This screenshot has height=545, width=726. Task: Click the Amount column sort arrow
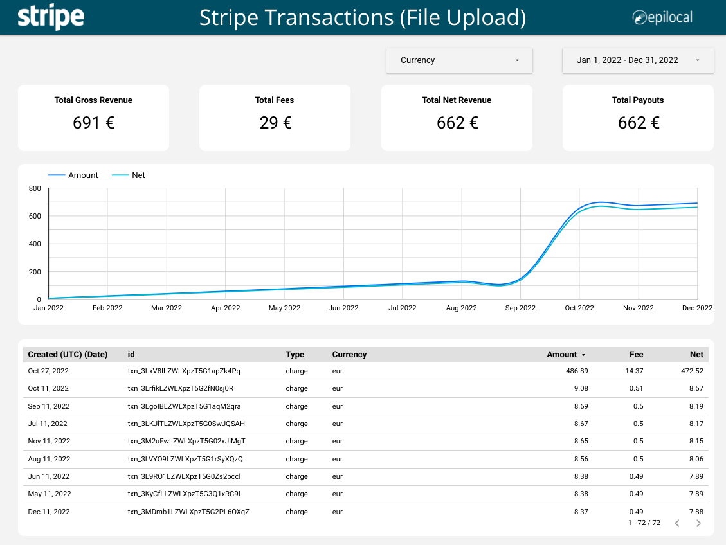point(583,355)
